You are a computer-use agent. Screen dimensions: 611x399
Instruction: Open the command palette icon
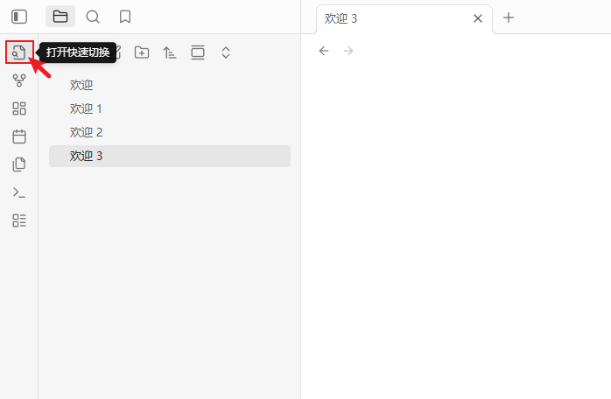19,192
